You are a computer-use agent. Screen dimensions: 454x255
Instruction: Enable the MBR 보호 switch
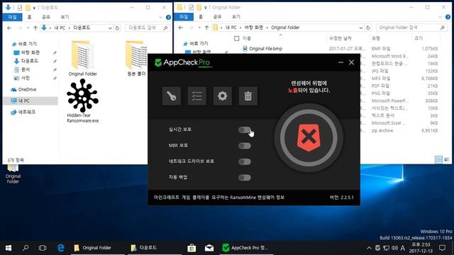[245, 146]
